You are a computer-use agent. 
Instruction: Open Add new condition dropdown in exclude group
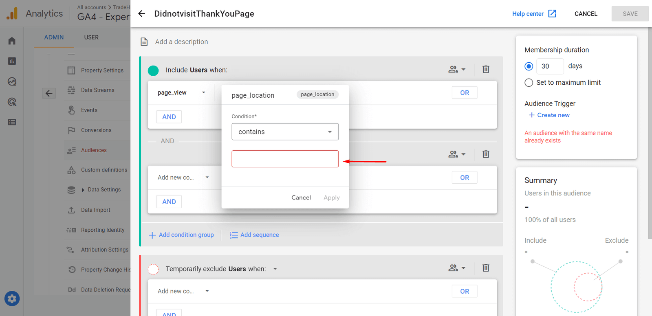[183, 291]
